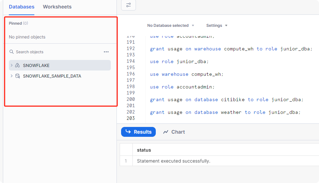Viewport: 319px width, 183px height.
Task: Open the No Database selected dropdown
Action: pyautogui.click(x=171, y=25)
